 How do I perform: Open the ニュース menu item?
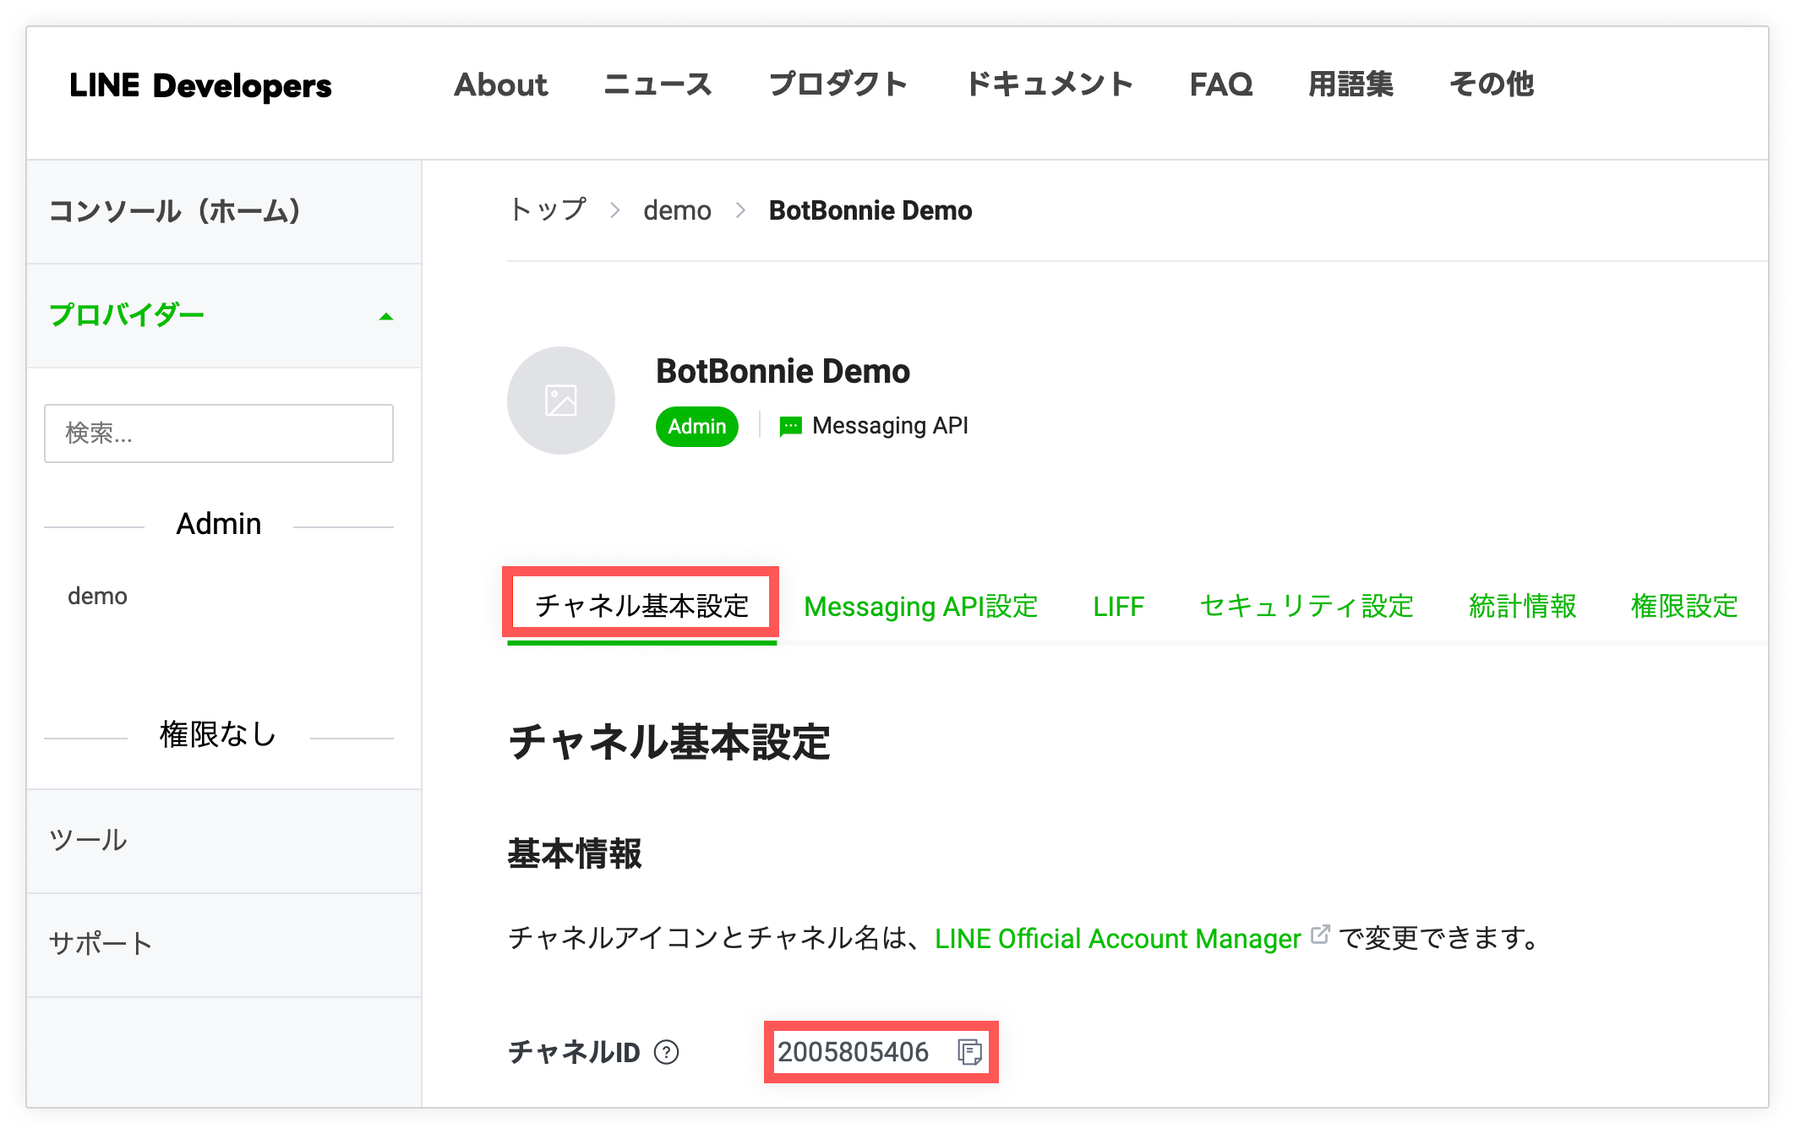(x=658, y=85)
